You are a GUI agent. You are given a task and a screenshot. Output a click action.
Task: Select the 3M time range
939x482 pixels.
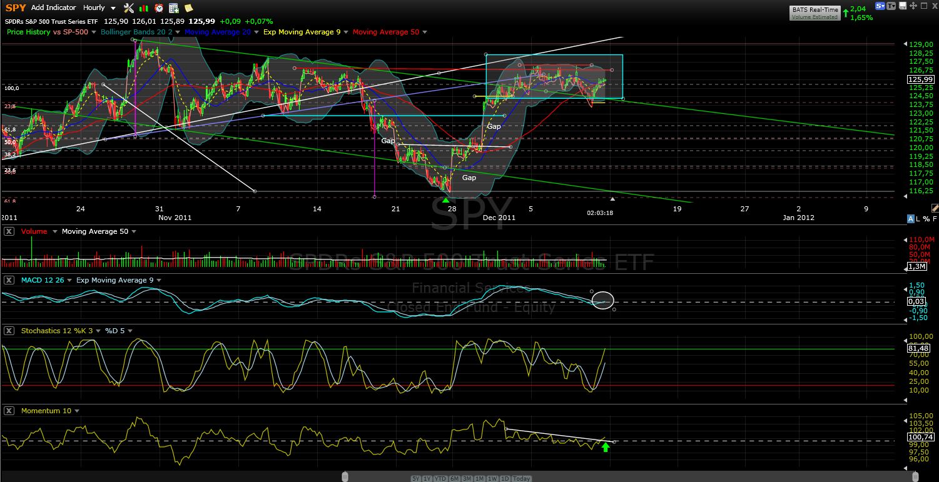click(x=467, y=478)
